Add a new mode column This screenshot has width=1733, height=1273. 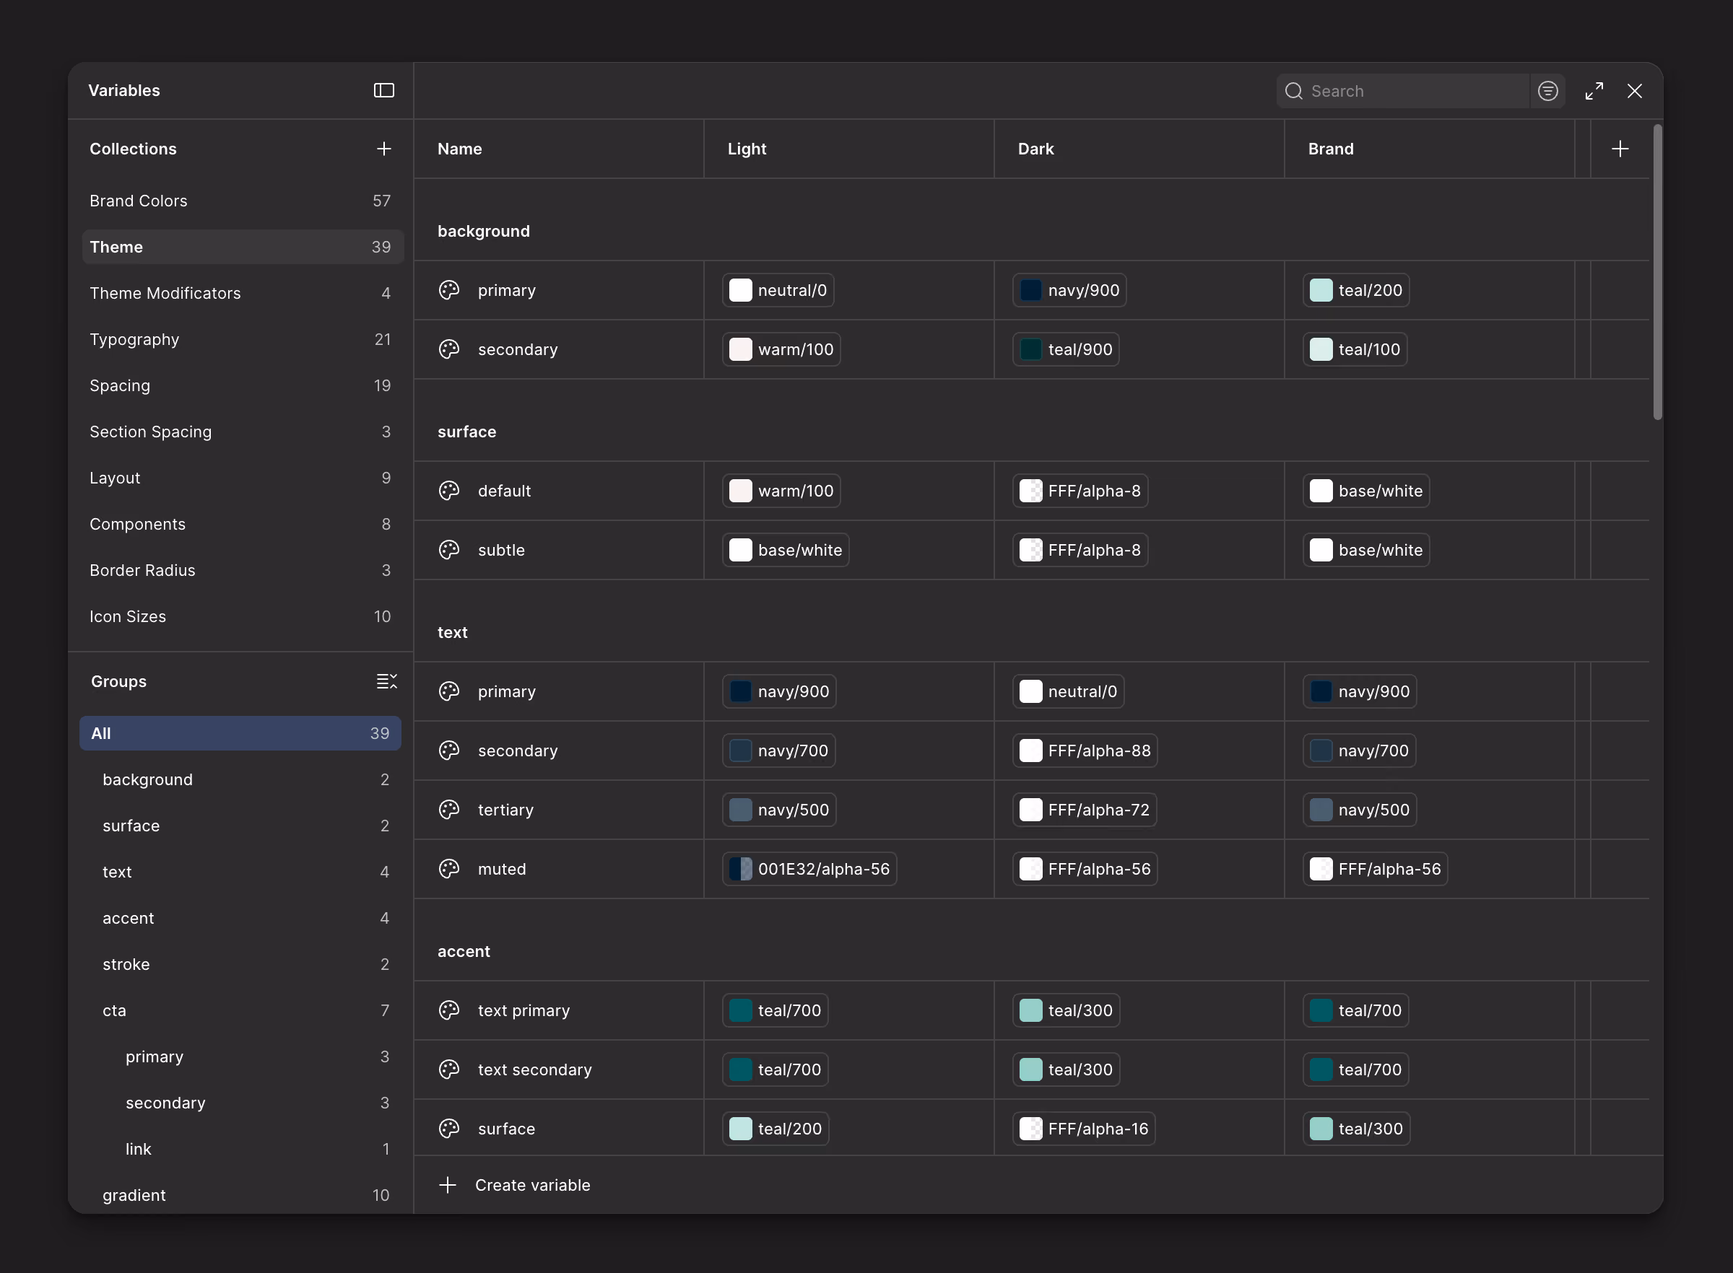point(1620,149)
